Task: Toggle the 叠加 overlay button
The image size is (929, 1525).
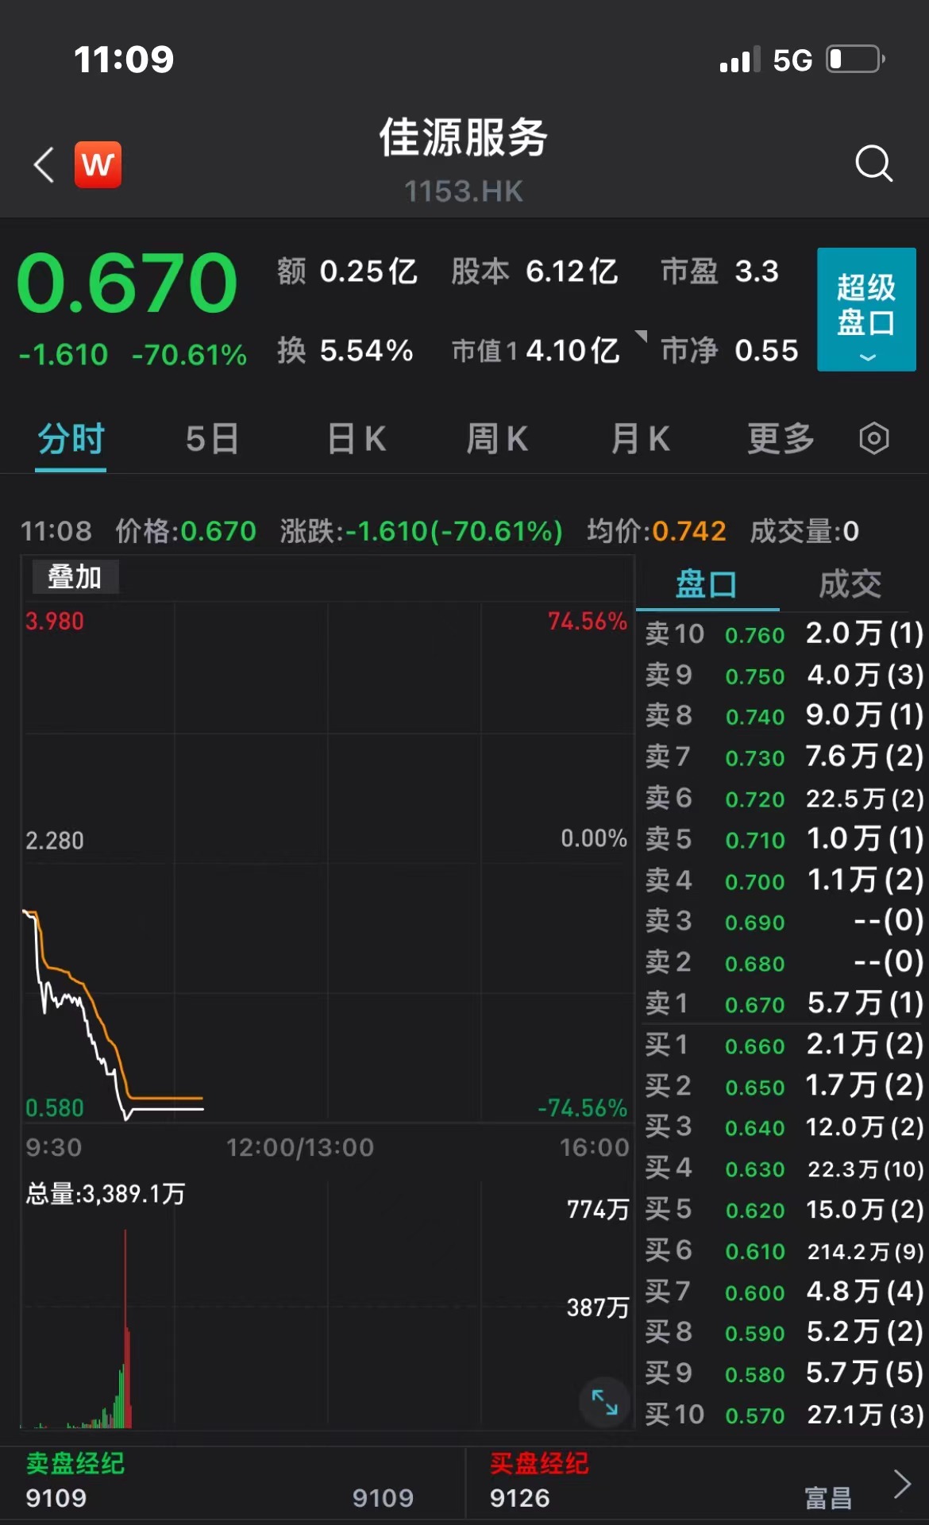Action: 75,577
